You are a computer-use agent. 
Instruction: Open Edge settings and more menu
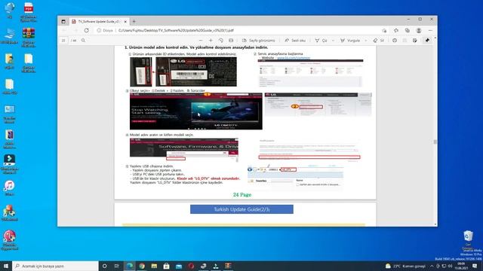coord(430,30)
